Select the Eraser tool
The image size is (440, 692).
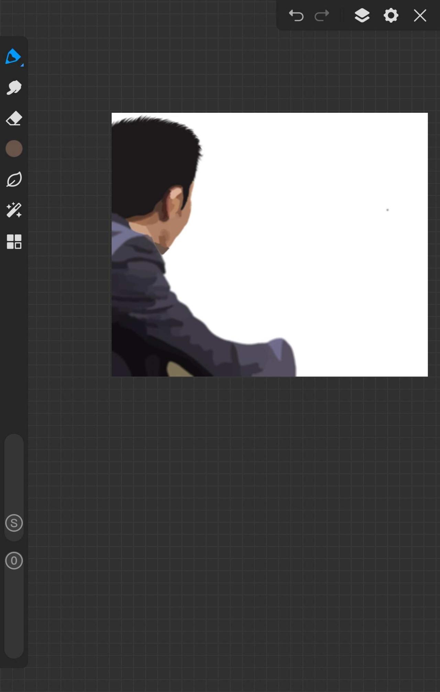click(x=14, y=118)
